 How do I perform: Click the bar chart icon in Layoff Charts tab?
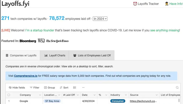pyautogui.click(x=46, y=55)
